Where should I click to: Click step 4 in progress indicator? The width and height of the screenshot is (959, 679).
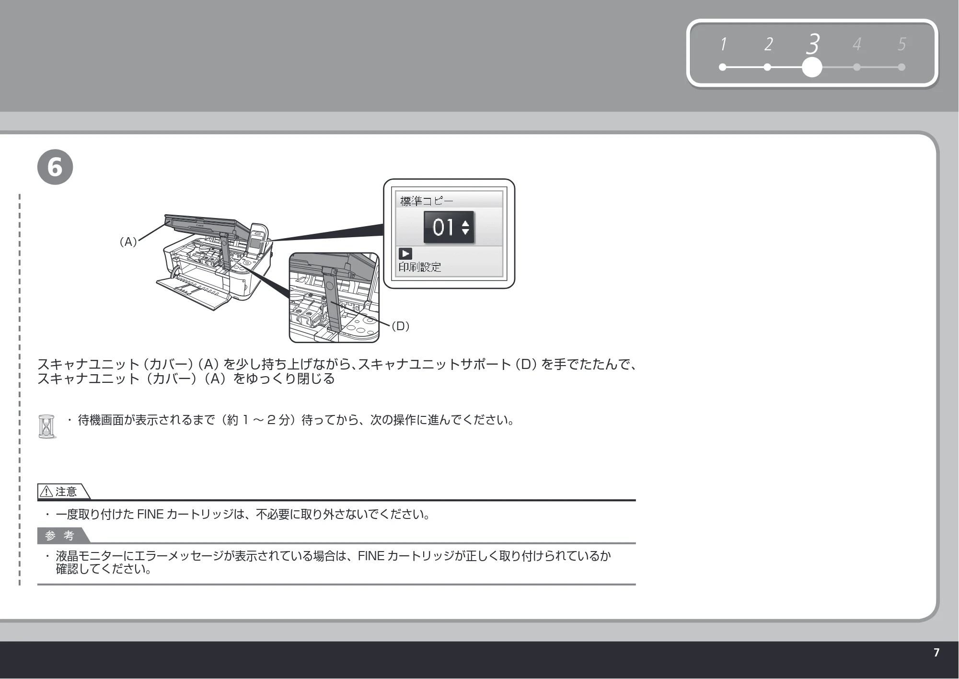coord(857,54)
